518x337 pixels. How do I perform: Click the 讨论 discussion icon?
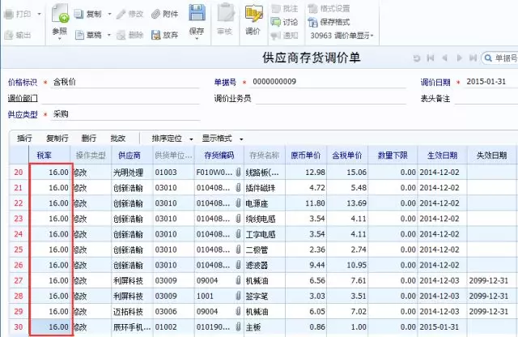point(275,22)
